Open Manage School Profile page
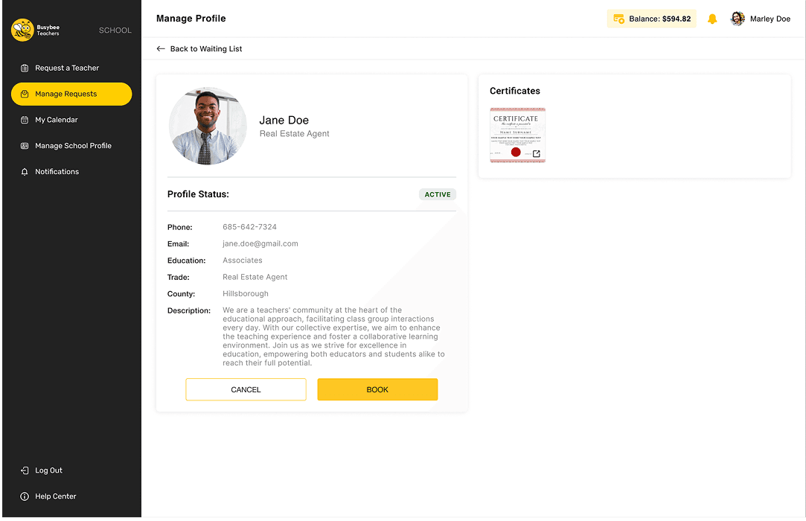806x521 pixels. pos(73,146)
